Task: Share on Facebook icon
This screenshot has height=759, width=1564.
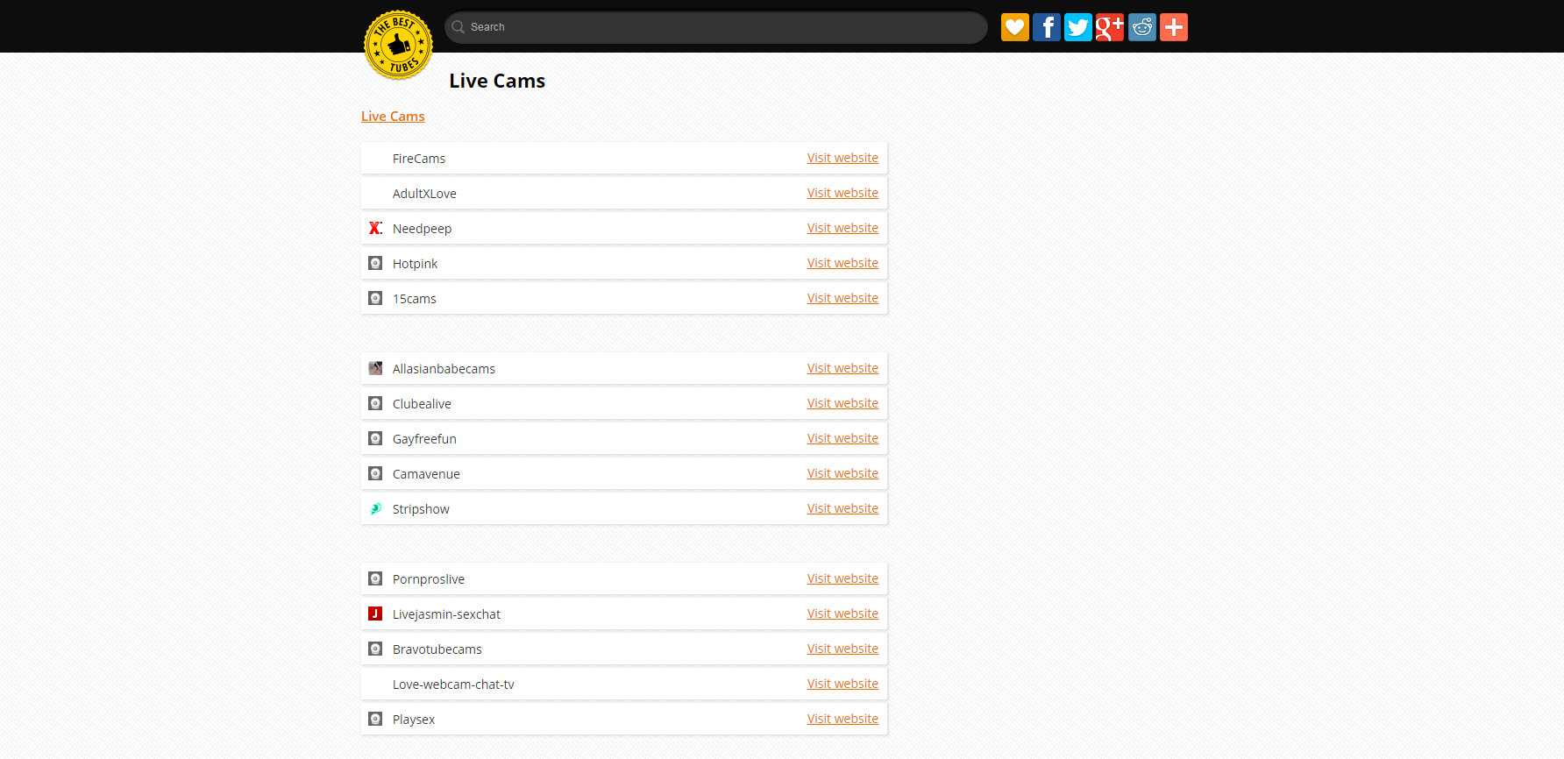Action: [1047, 27]
